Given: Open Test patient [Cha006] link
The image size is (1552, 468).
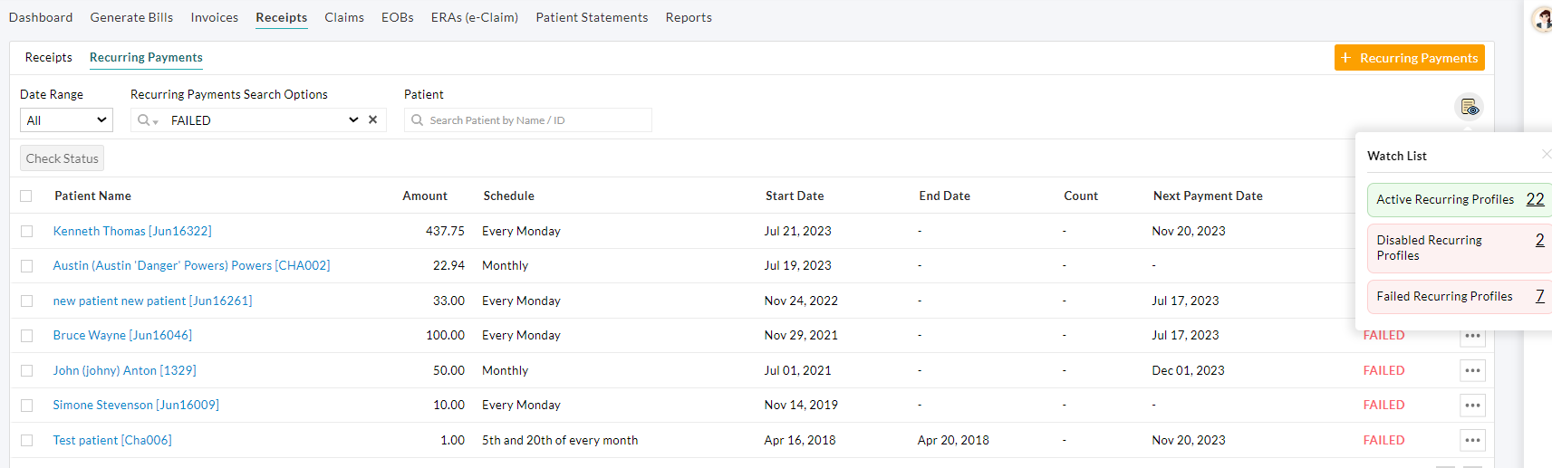Looking at the screenshot, I should [112, 440].
